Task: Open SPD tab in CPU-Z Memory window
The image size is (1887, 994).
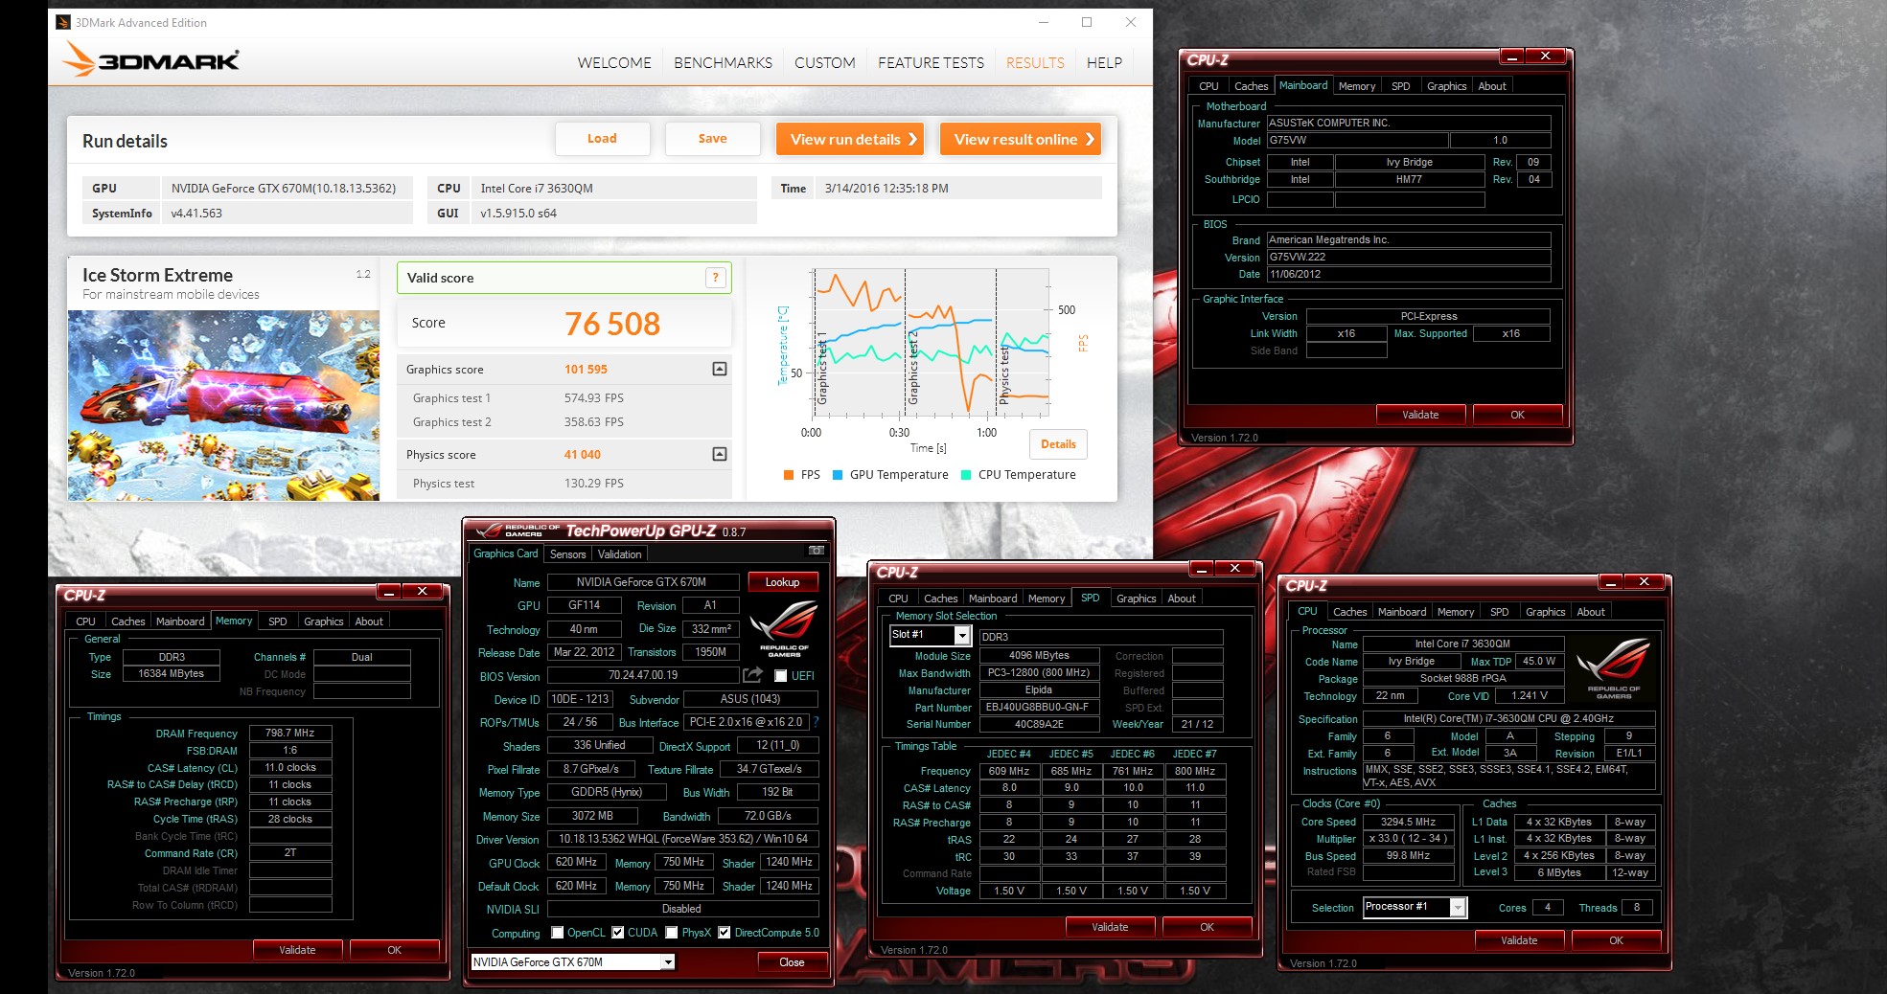Action: (x=277, y=621)
